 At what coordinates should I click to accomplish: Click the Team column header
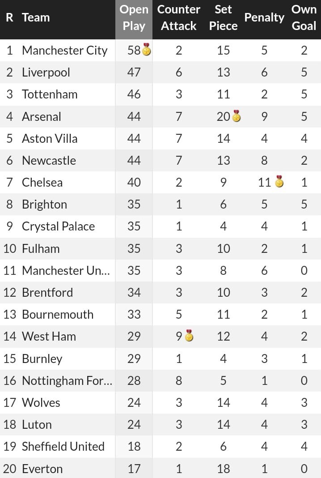pyautogui.click(x=36, y=17)
